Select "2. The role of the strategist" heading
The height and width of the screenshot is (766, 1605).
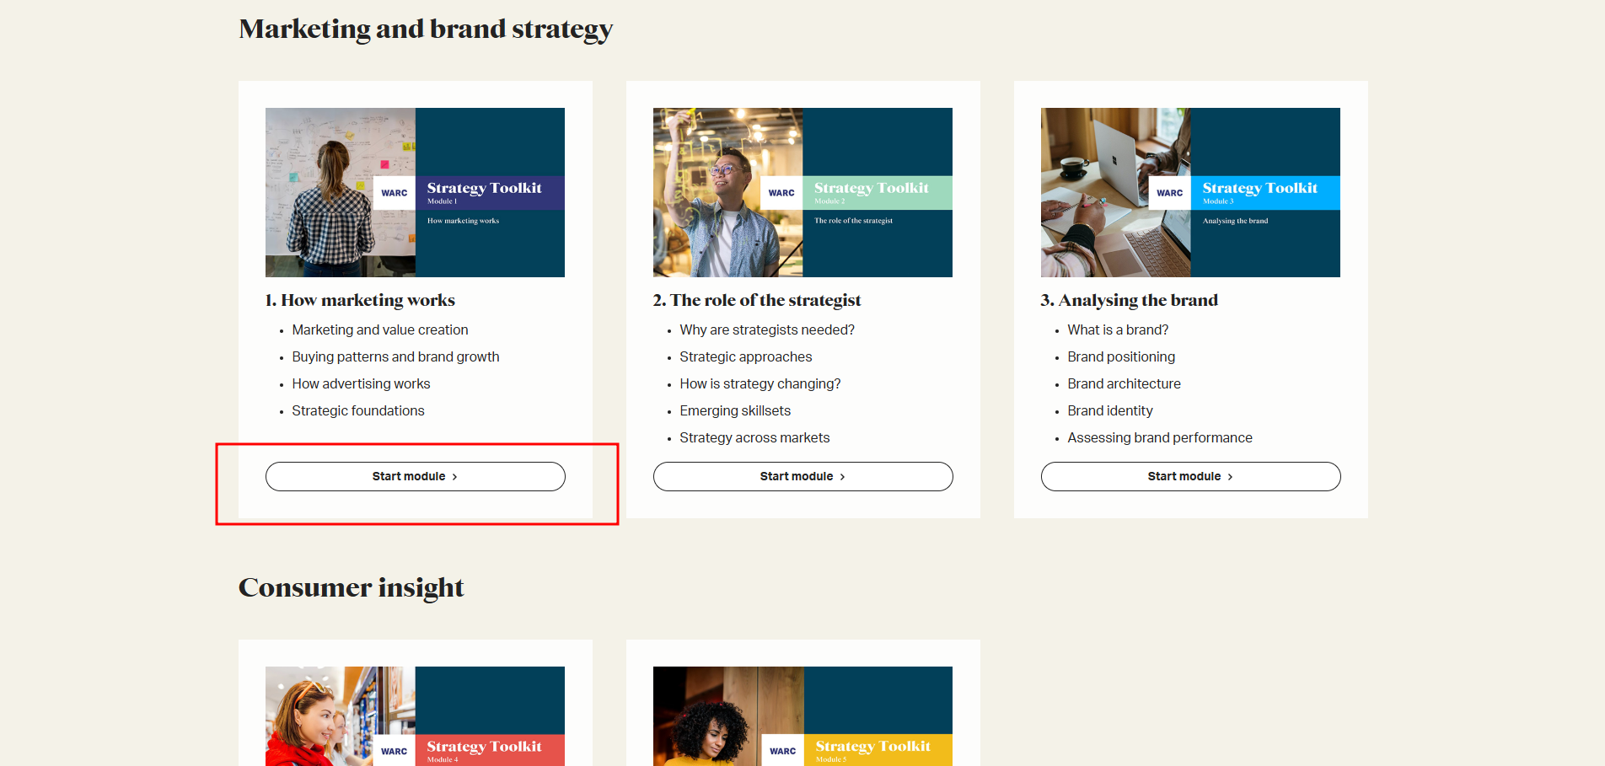point(757,300)
